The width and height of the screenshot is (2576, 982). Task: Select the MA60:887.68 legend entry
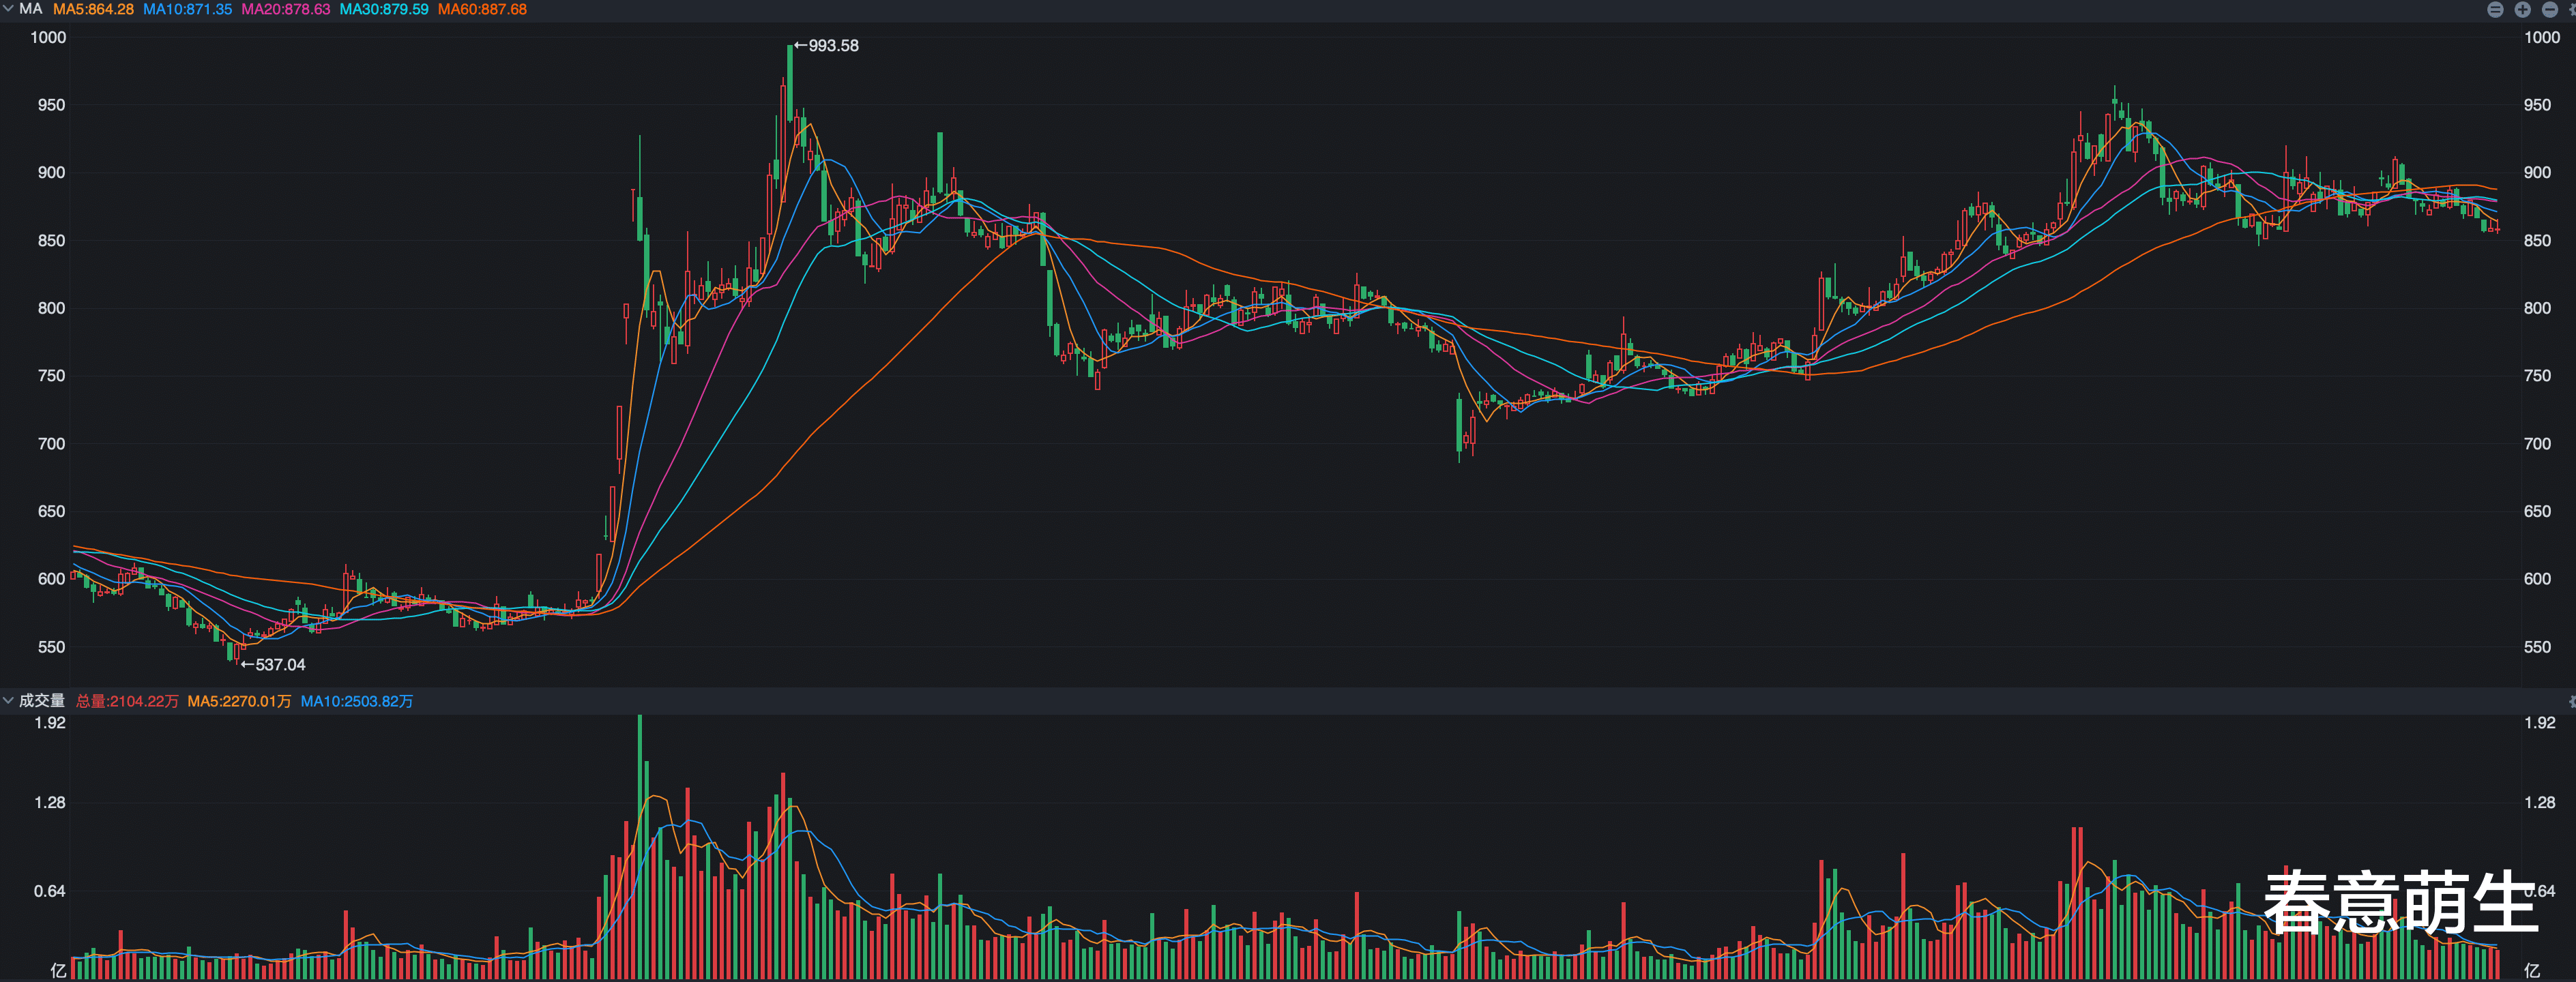coord(482,9)
